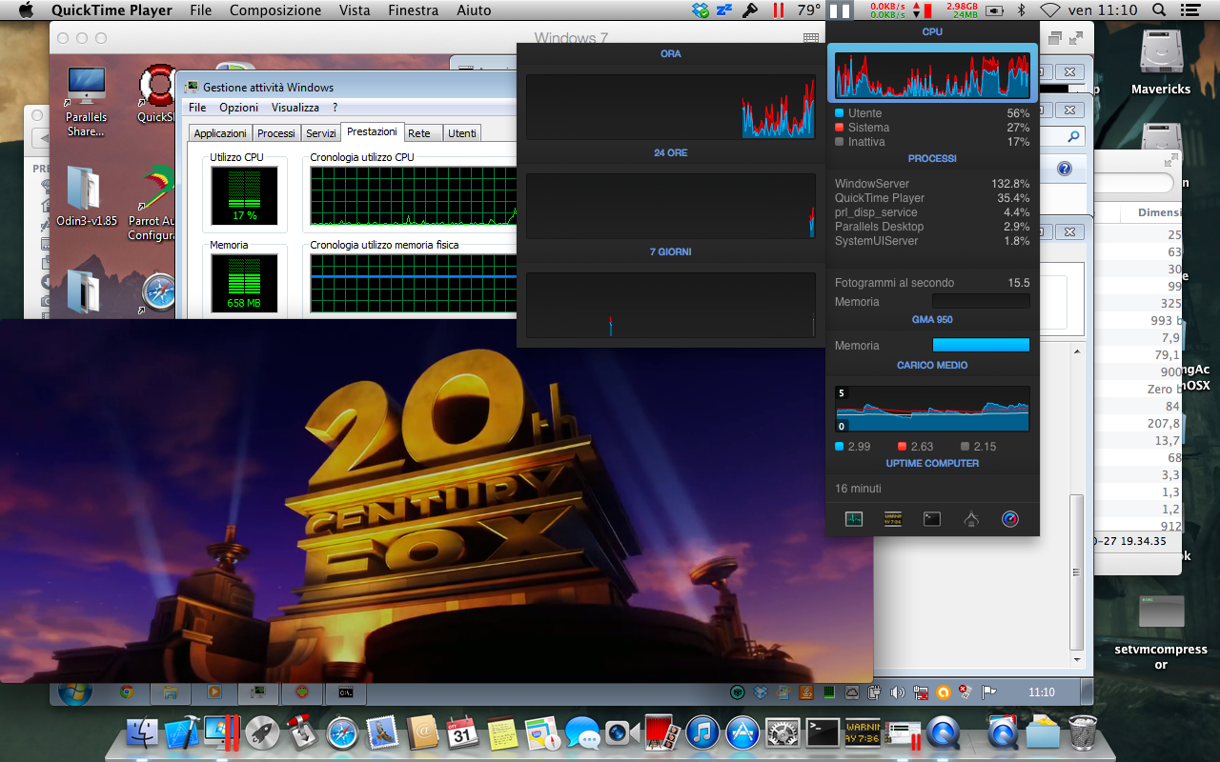This screenshot has width=1220, height=762.
Task: Click the GMA 950 Memoria usage bar
Action: coord(981,345)
